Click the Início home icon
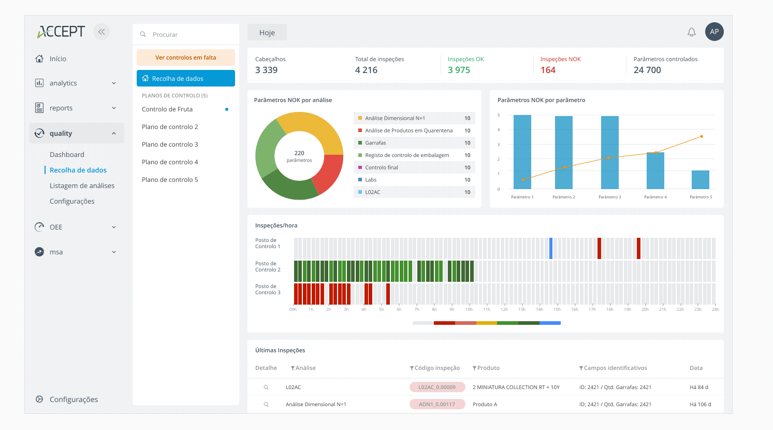Screen dimensions: 773x430 click(x=39, y=59)
